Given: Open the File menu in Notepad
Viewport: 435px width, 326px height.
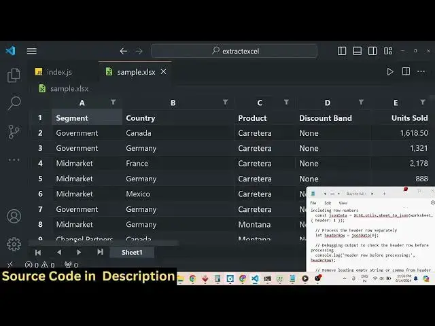Looking at the screenshot, I should (x=313, y=203).
